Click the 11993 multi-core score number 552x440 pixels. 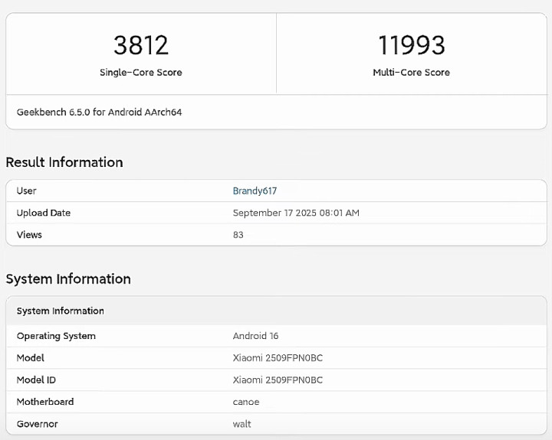411,45
